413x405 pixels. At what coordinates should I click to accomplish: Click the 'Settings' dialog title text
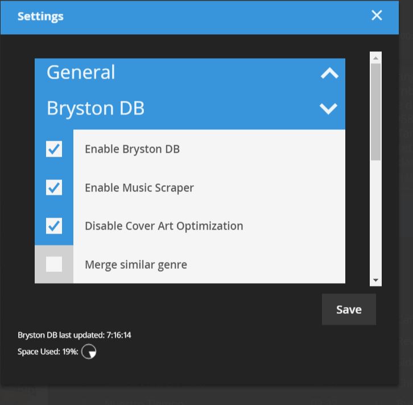(x=40, y=17)
